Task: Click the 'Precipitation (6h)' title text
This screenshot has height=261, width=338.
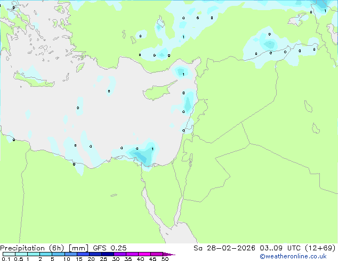Action: click(x=32, y=248)
